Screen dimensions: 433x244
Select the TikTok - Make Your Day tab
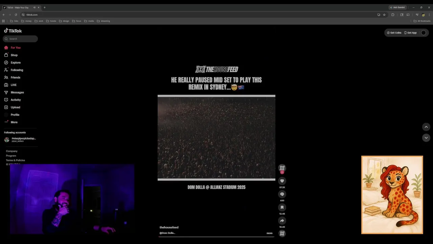(x=22, y=7)
